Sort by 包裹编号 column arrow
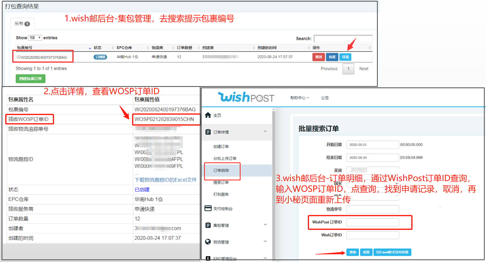Viewport: 486px width, 262px height. tap(90, 48)
